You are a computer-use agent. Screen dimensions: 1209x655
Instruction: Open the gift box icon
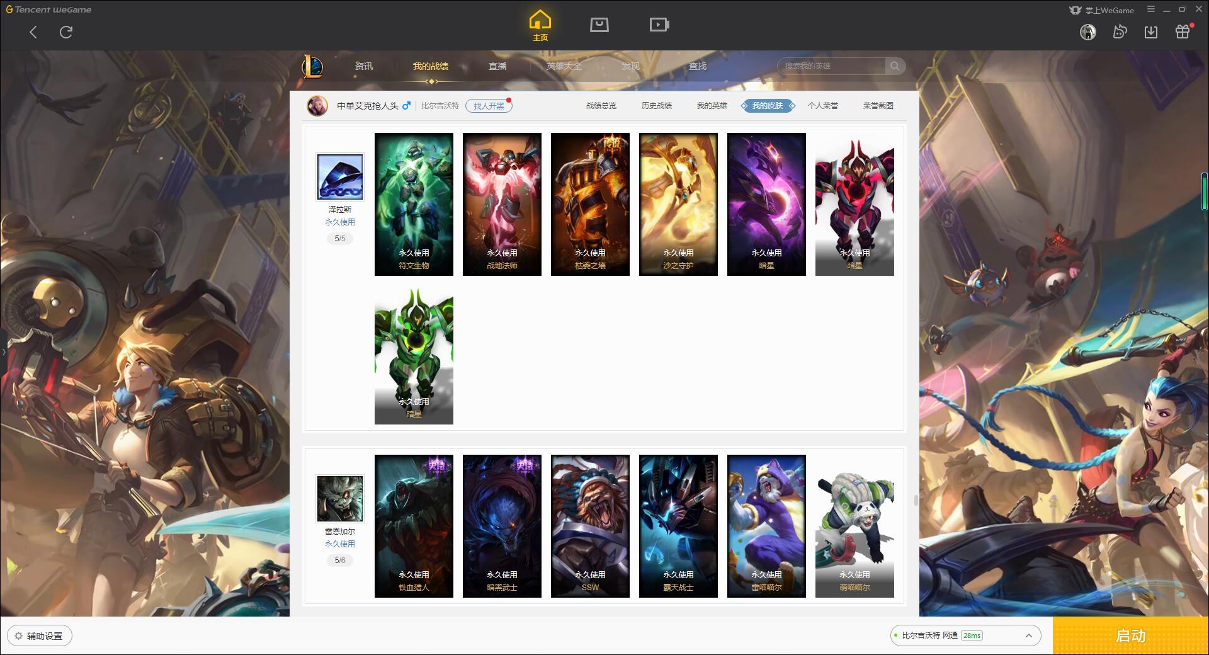point(1183,32)
